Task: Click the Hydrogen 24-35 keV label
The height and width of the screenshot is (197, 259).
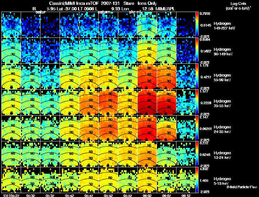Action: [x=222, y=129]
